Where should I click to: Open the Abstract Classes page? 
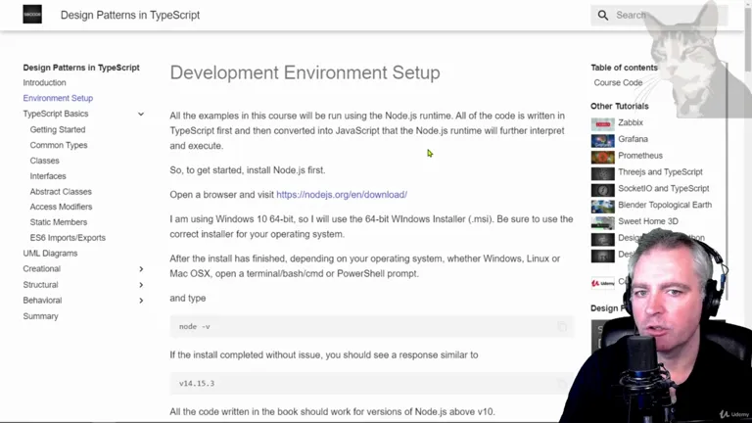61,191
